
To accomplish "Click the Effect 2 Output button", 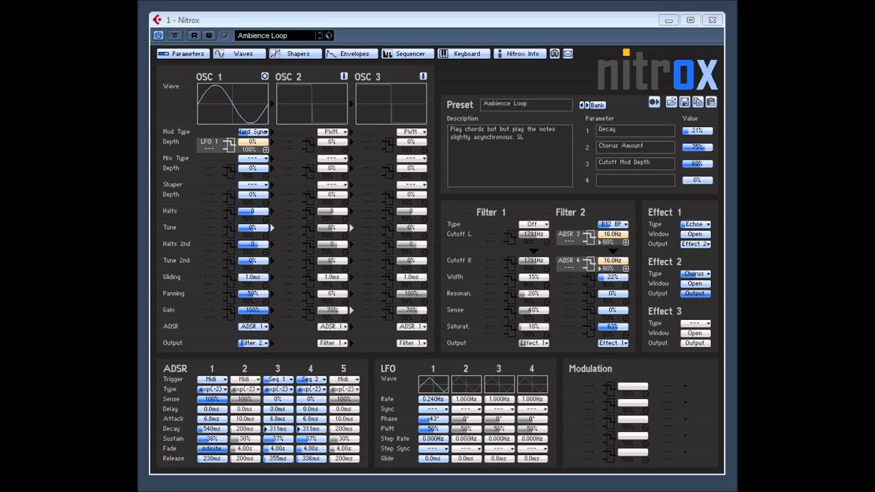I will pos(695,294).
